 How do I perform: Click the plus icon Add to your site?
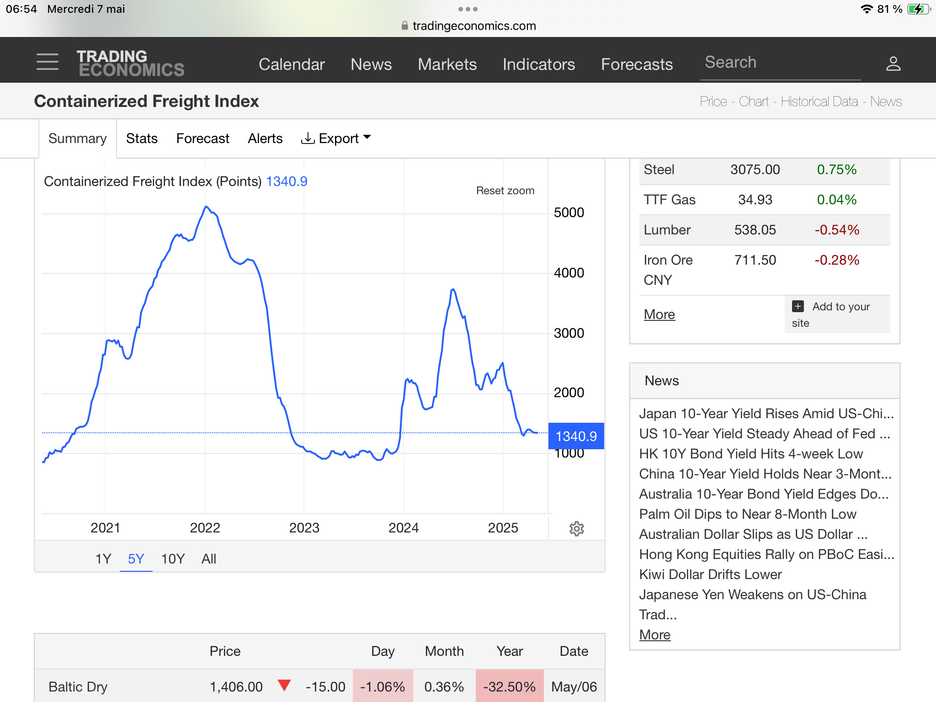coord(798,306)
